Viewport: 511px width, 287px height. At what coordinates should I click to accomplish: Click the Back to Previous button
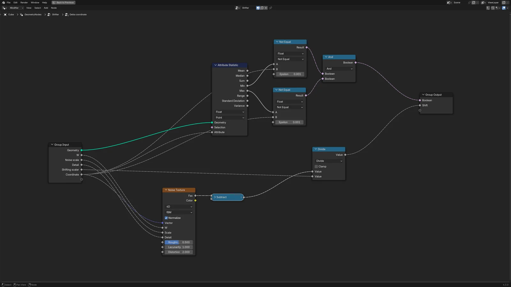pyautogui.click(x=64, y=3)
